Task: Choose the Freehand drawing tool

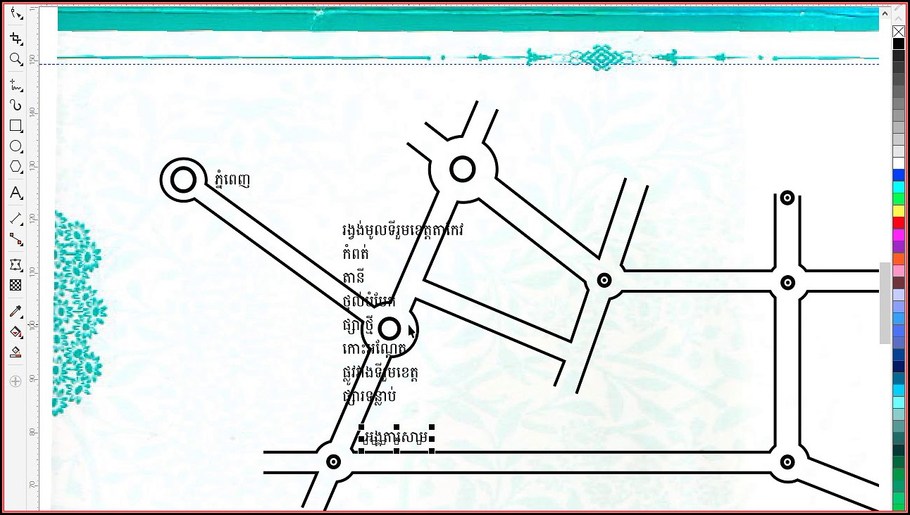Action: (15, 86)
